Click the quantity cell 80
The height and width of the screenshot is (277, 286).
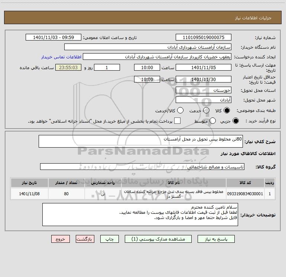click(66, 194)
